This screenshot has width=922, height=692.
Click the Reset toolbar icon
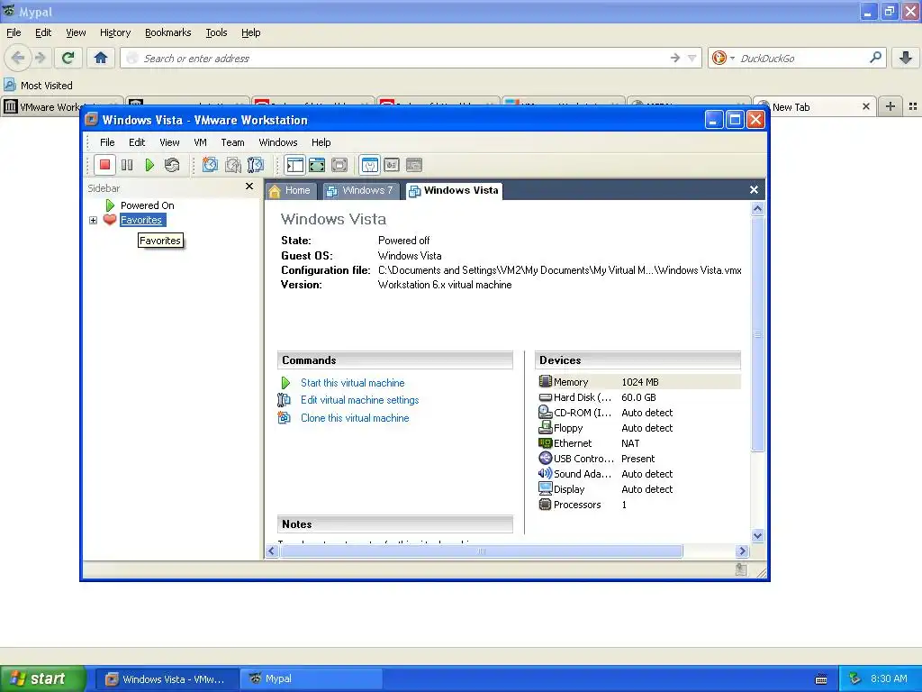click(172, 166)
